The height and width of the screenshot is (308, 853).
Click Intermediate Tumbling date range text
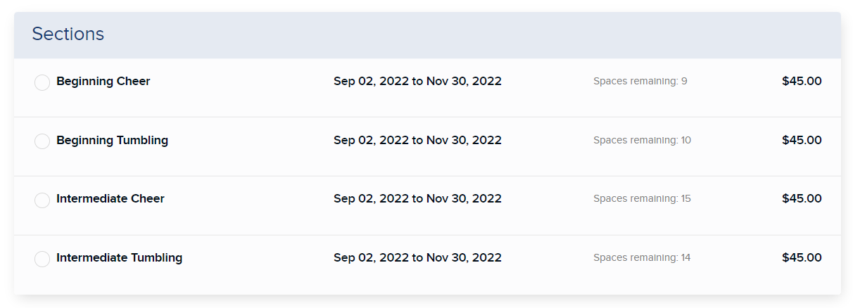click(x=417, y=257)
